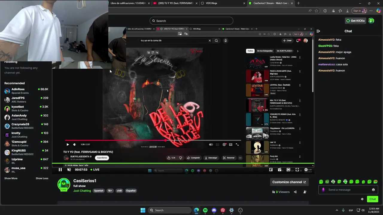Open chat settings gear next to the Chat button
The height and width of the screenshot is (215, 383).
pos(362,199)
